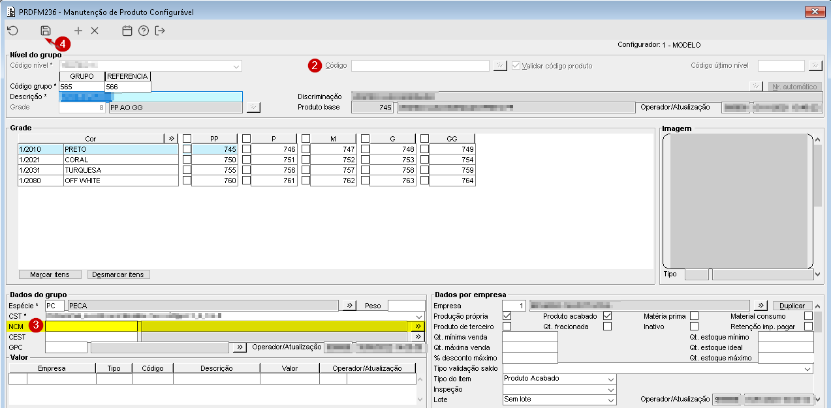The height and width of the screenshot is (408, 831).
Task: Open the Lote dropdown showing Sem lote
Action: [611, 400]
